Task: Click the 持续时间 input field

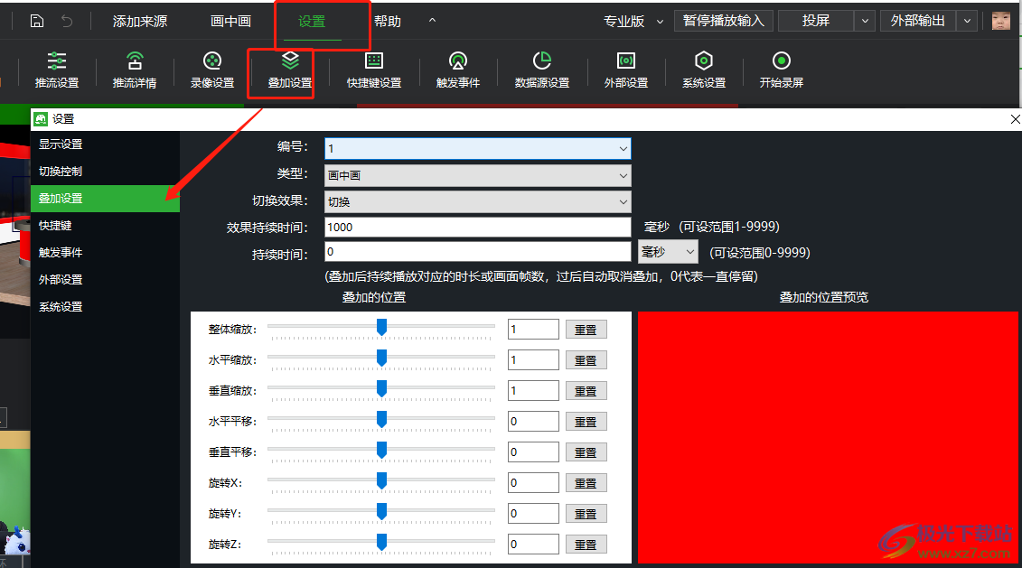Action: point(478,252)
